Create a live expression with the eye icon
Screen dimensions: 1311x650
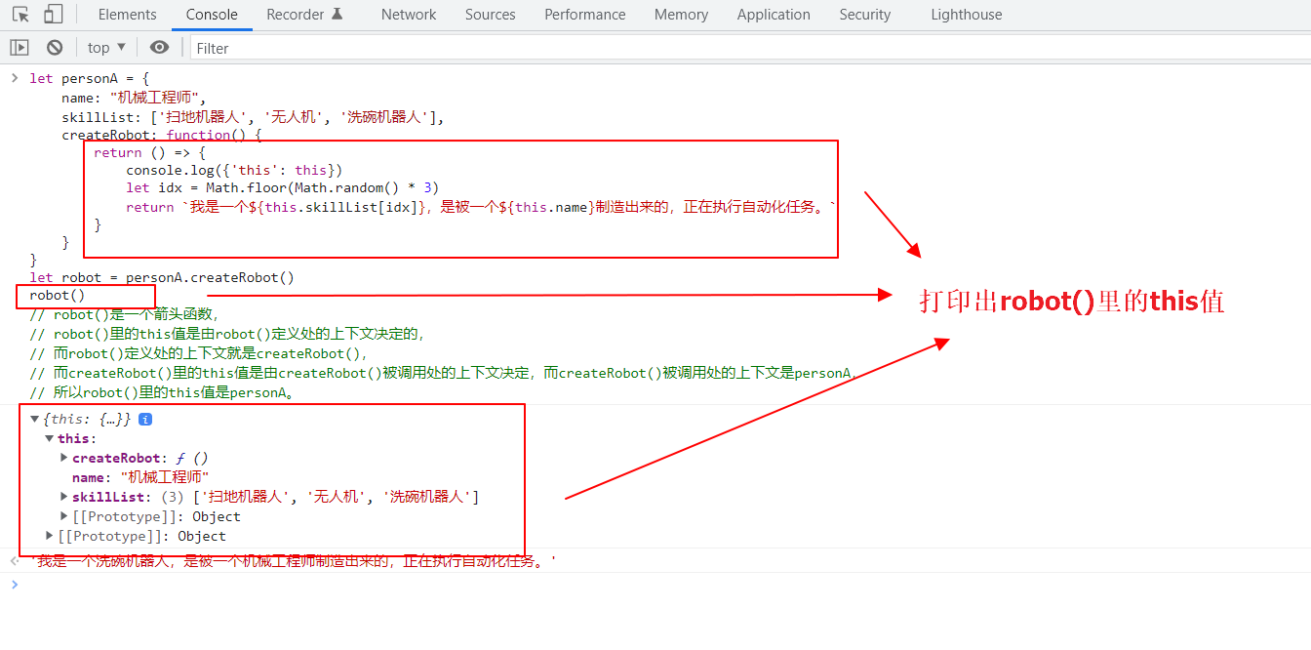point(159,46)
